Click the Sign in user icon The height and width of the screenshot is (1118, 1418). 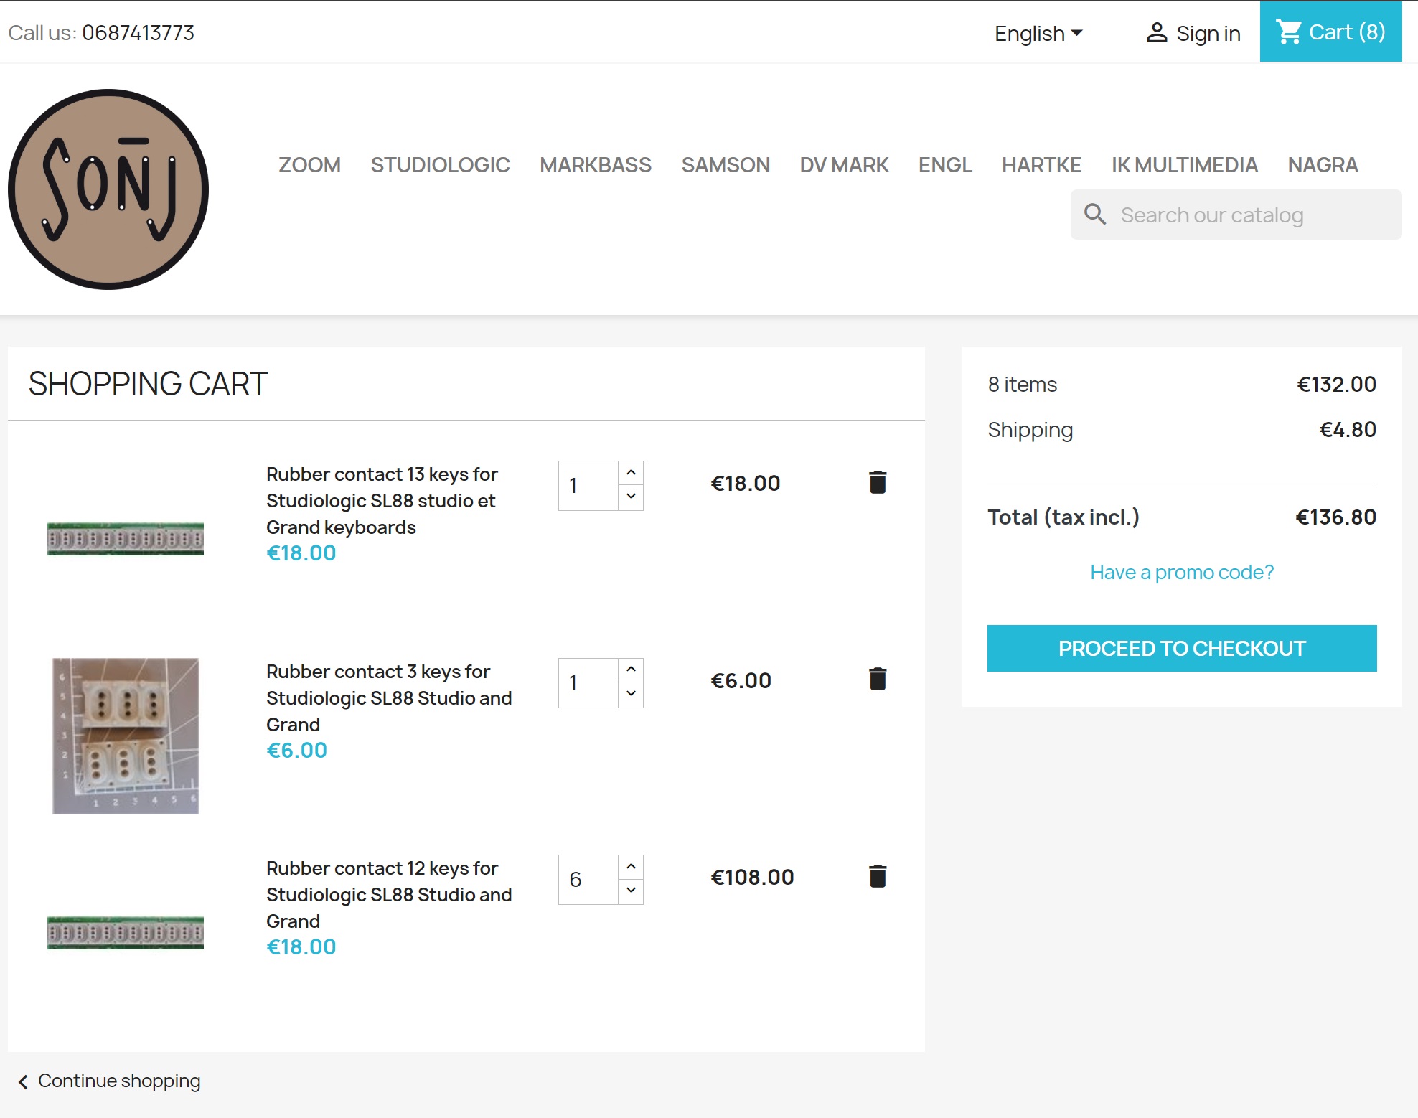[x=1156, y=33]
